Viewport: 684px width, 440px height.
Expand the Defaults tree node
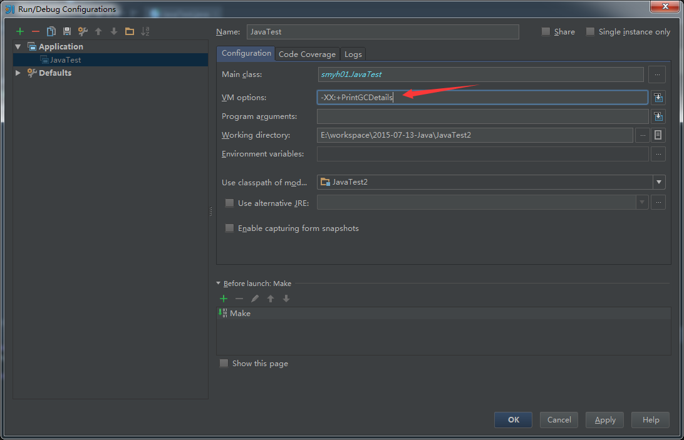(18, 73)
